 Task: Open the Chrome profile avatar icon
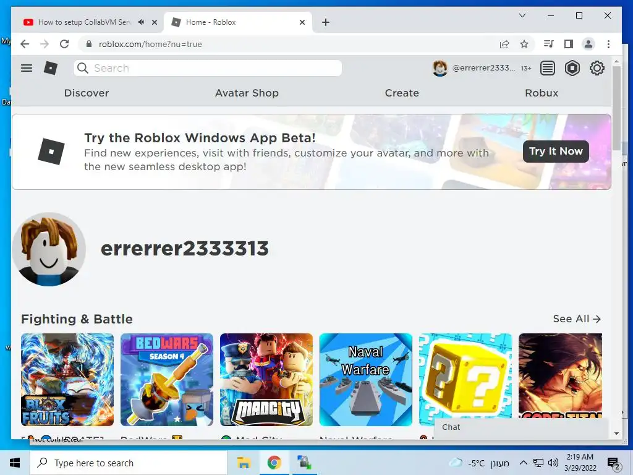pyautogui.click(x=588, y=44)
